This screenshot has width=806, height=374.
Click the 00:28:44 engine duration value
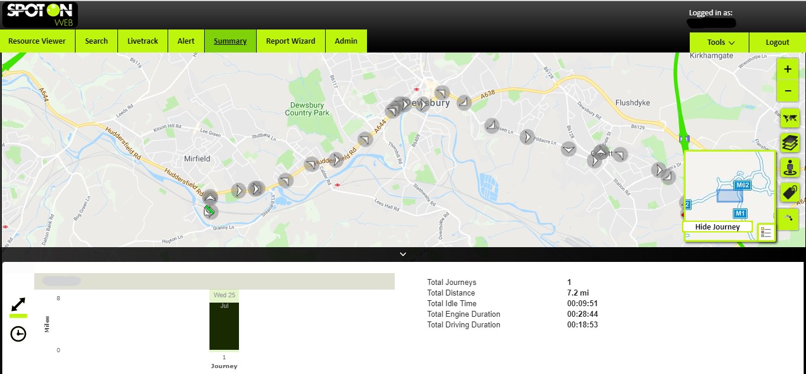point(582,314)
